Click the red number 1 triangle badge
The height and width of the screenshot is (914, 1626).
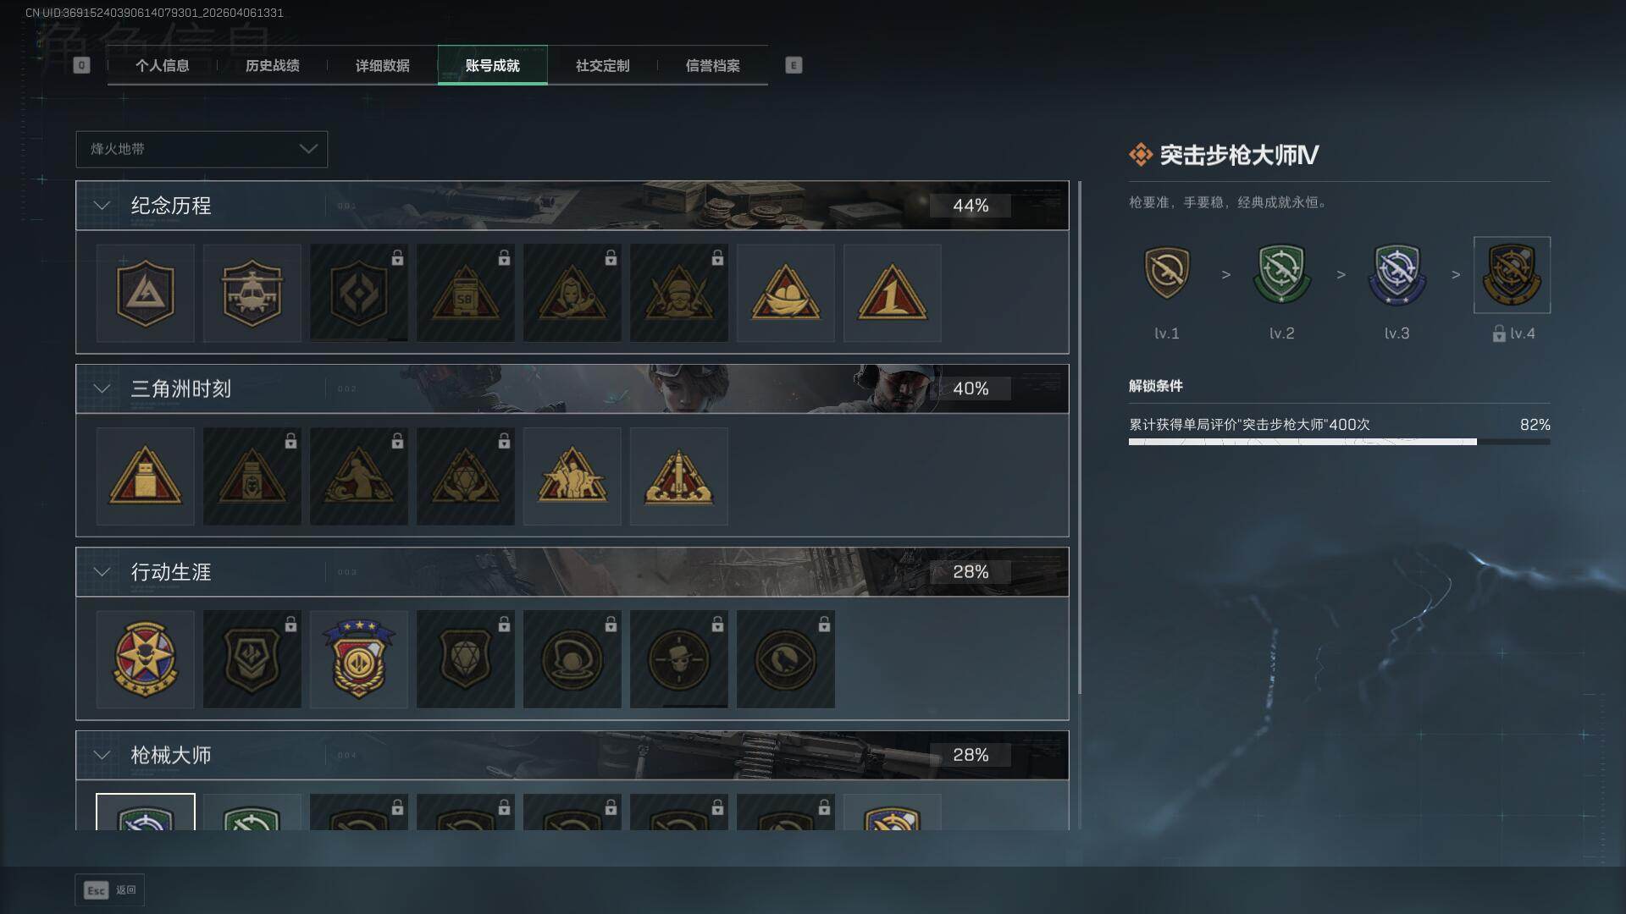[892, 293]
